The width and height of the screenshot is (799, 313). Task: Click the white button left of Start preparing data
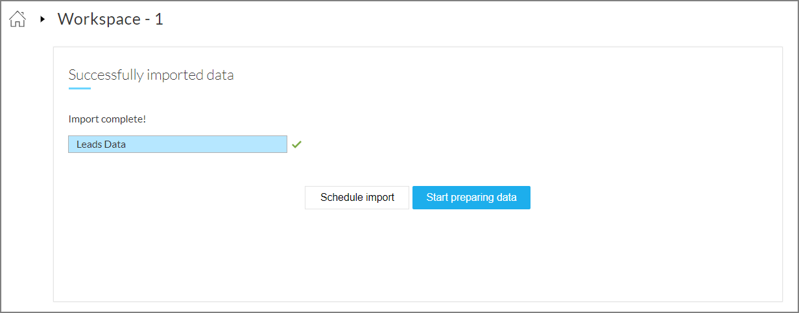(357, 198)
